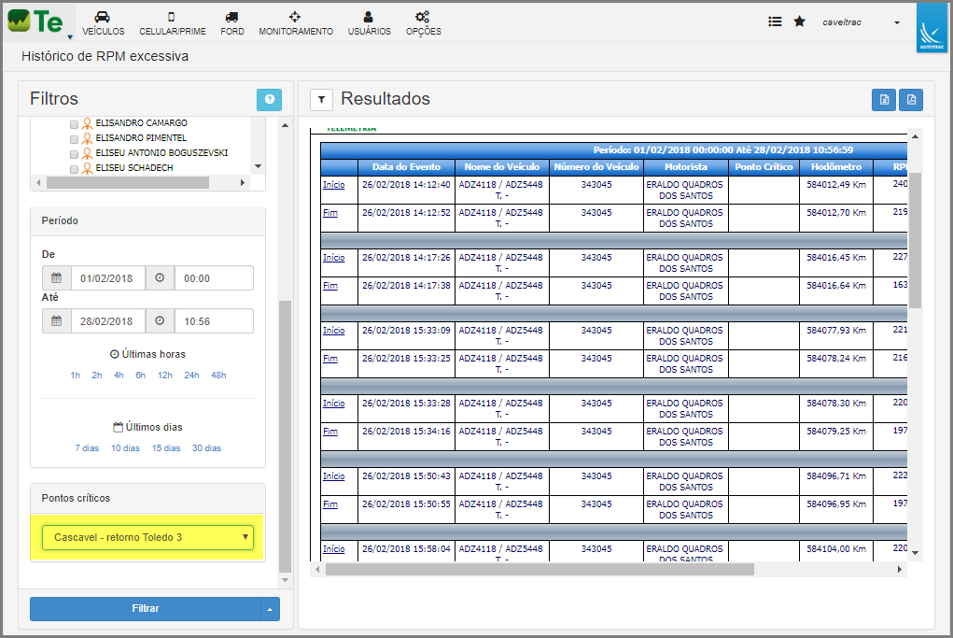Click the results vertical scrollbar thumb

915,240
